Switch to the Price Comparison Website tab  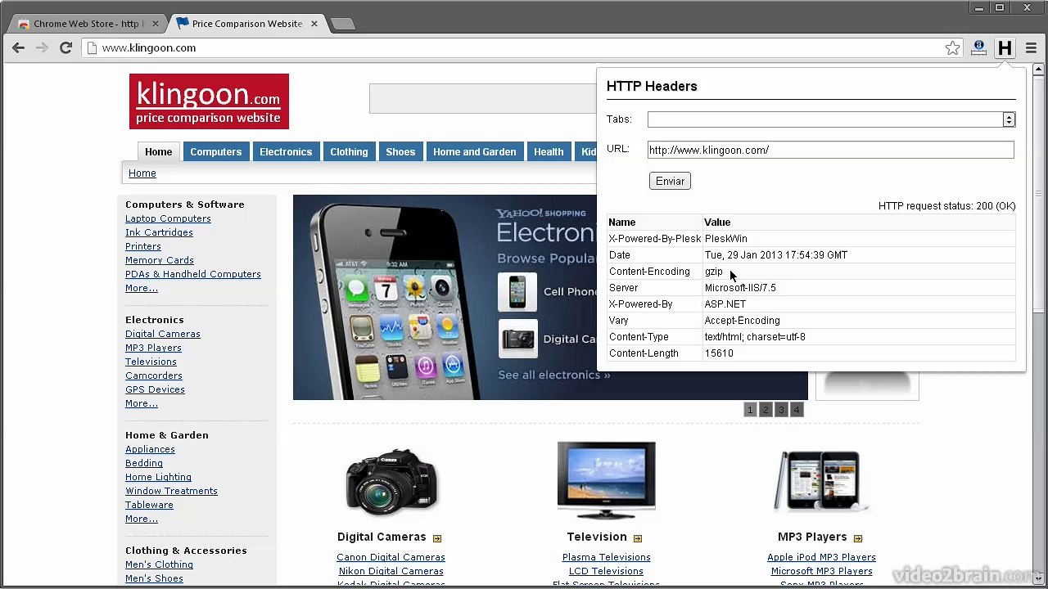(246, 24)
